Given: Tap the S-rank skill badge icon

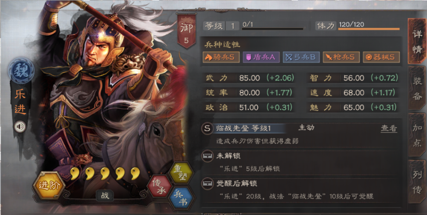Looking at the screenshot, I should [207, 128].
